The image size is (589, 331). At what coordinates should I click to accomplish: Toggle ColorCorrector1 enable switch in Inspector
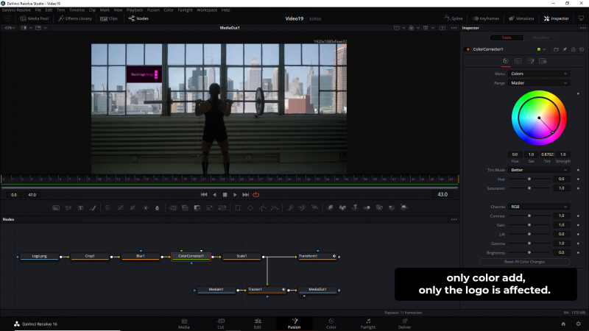467,49
